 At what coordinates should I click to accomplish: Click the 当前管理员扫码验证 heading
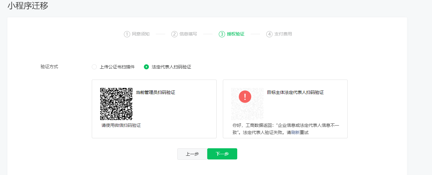(155, 92)
